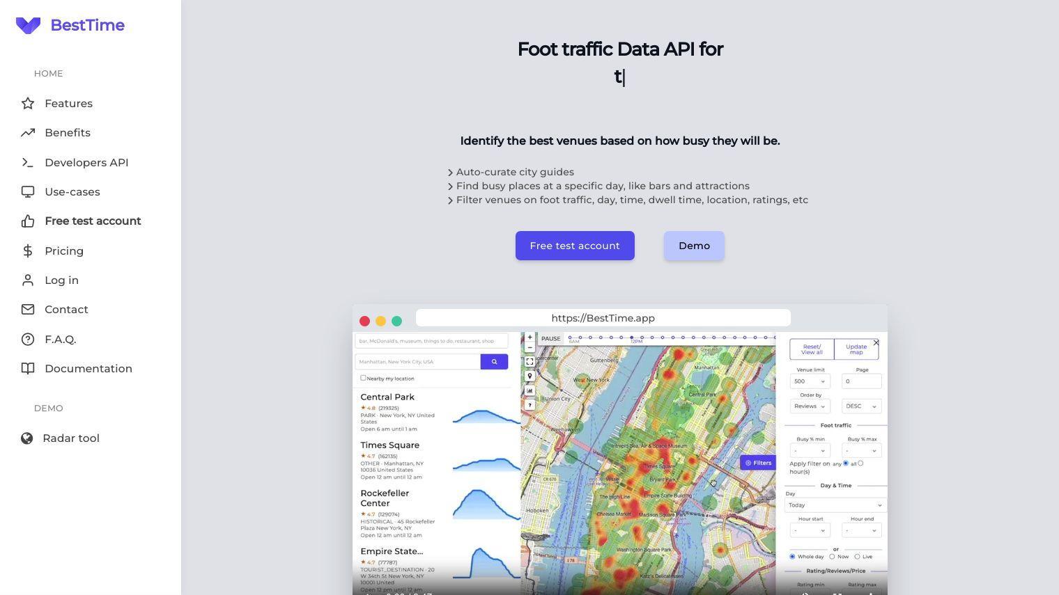Select the Rockefeller Center venue entry
Screen dimensions: 1059x595
[437, 513]
